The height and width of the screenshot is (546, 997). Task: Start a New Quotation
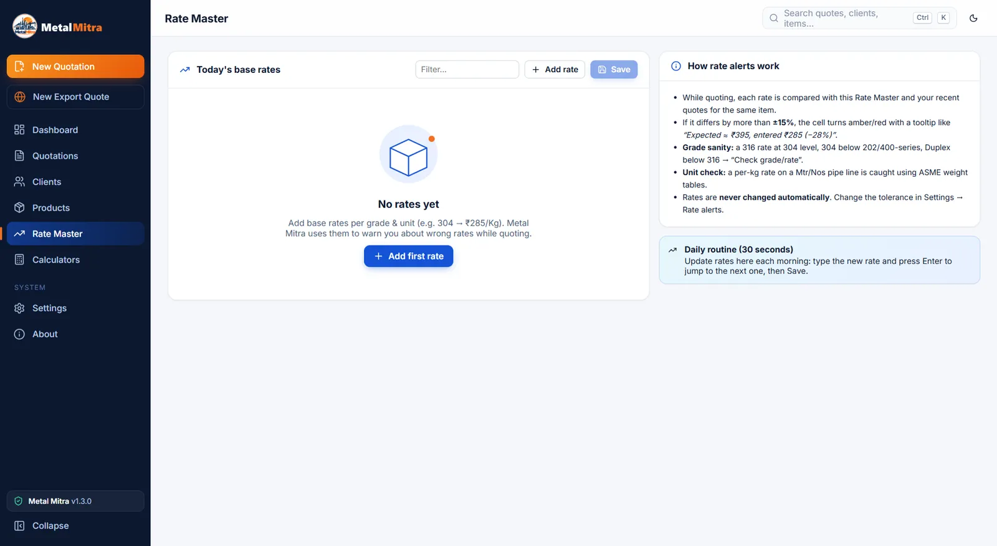75,67
